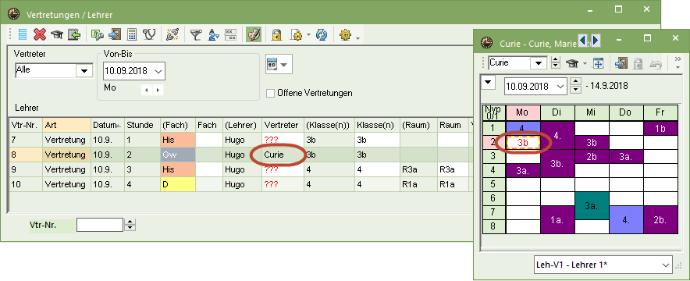Open the filter funnel tool
Viewport: 690px width, 281px height.
(195, 34)
